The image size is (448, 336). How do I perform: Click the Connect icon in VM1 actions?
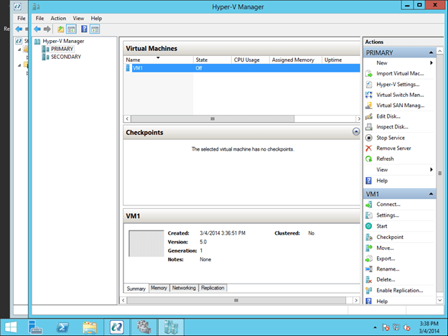369,205
